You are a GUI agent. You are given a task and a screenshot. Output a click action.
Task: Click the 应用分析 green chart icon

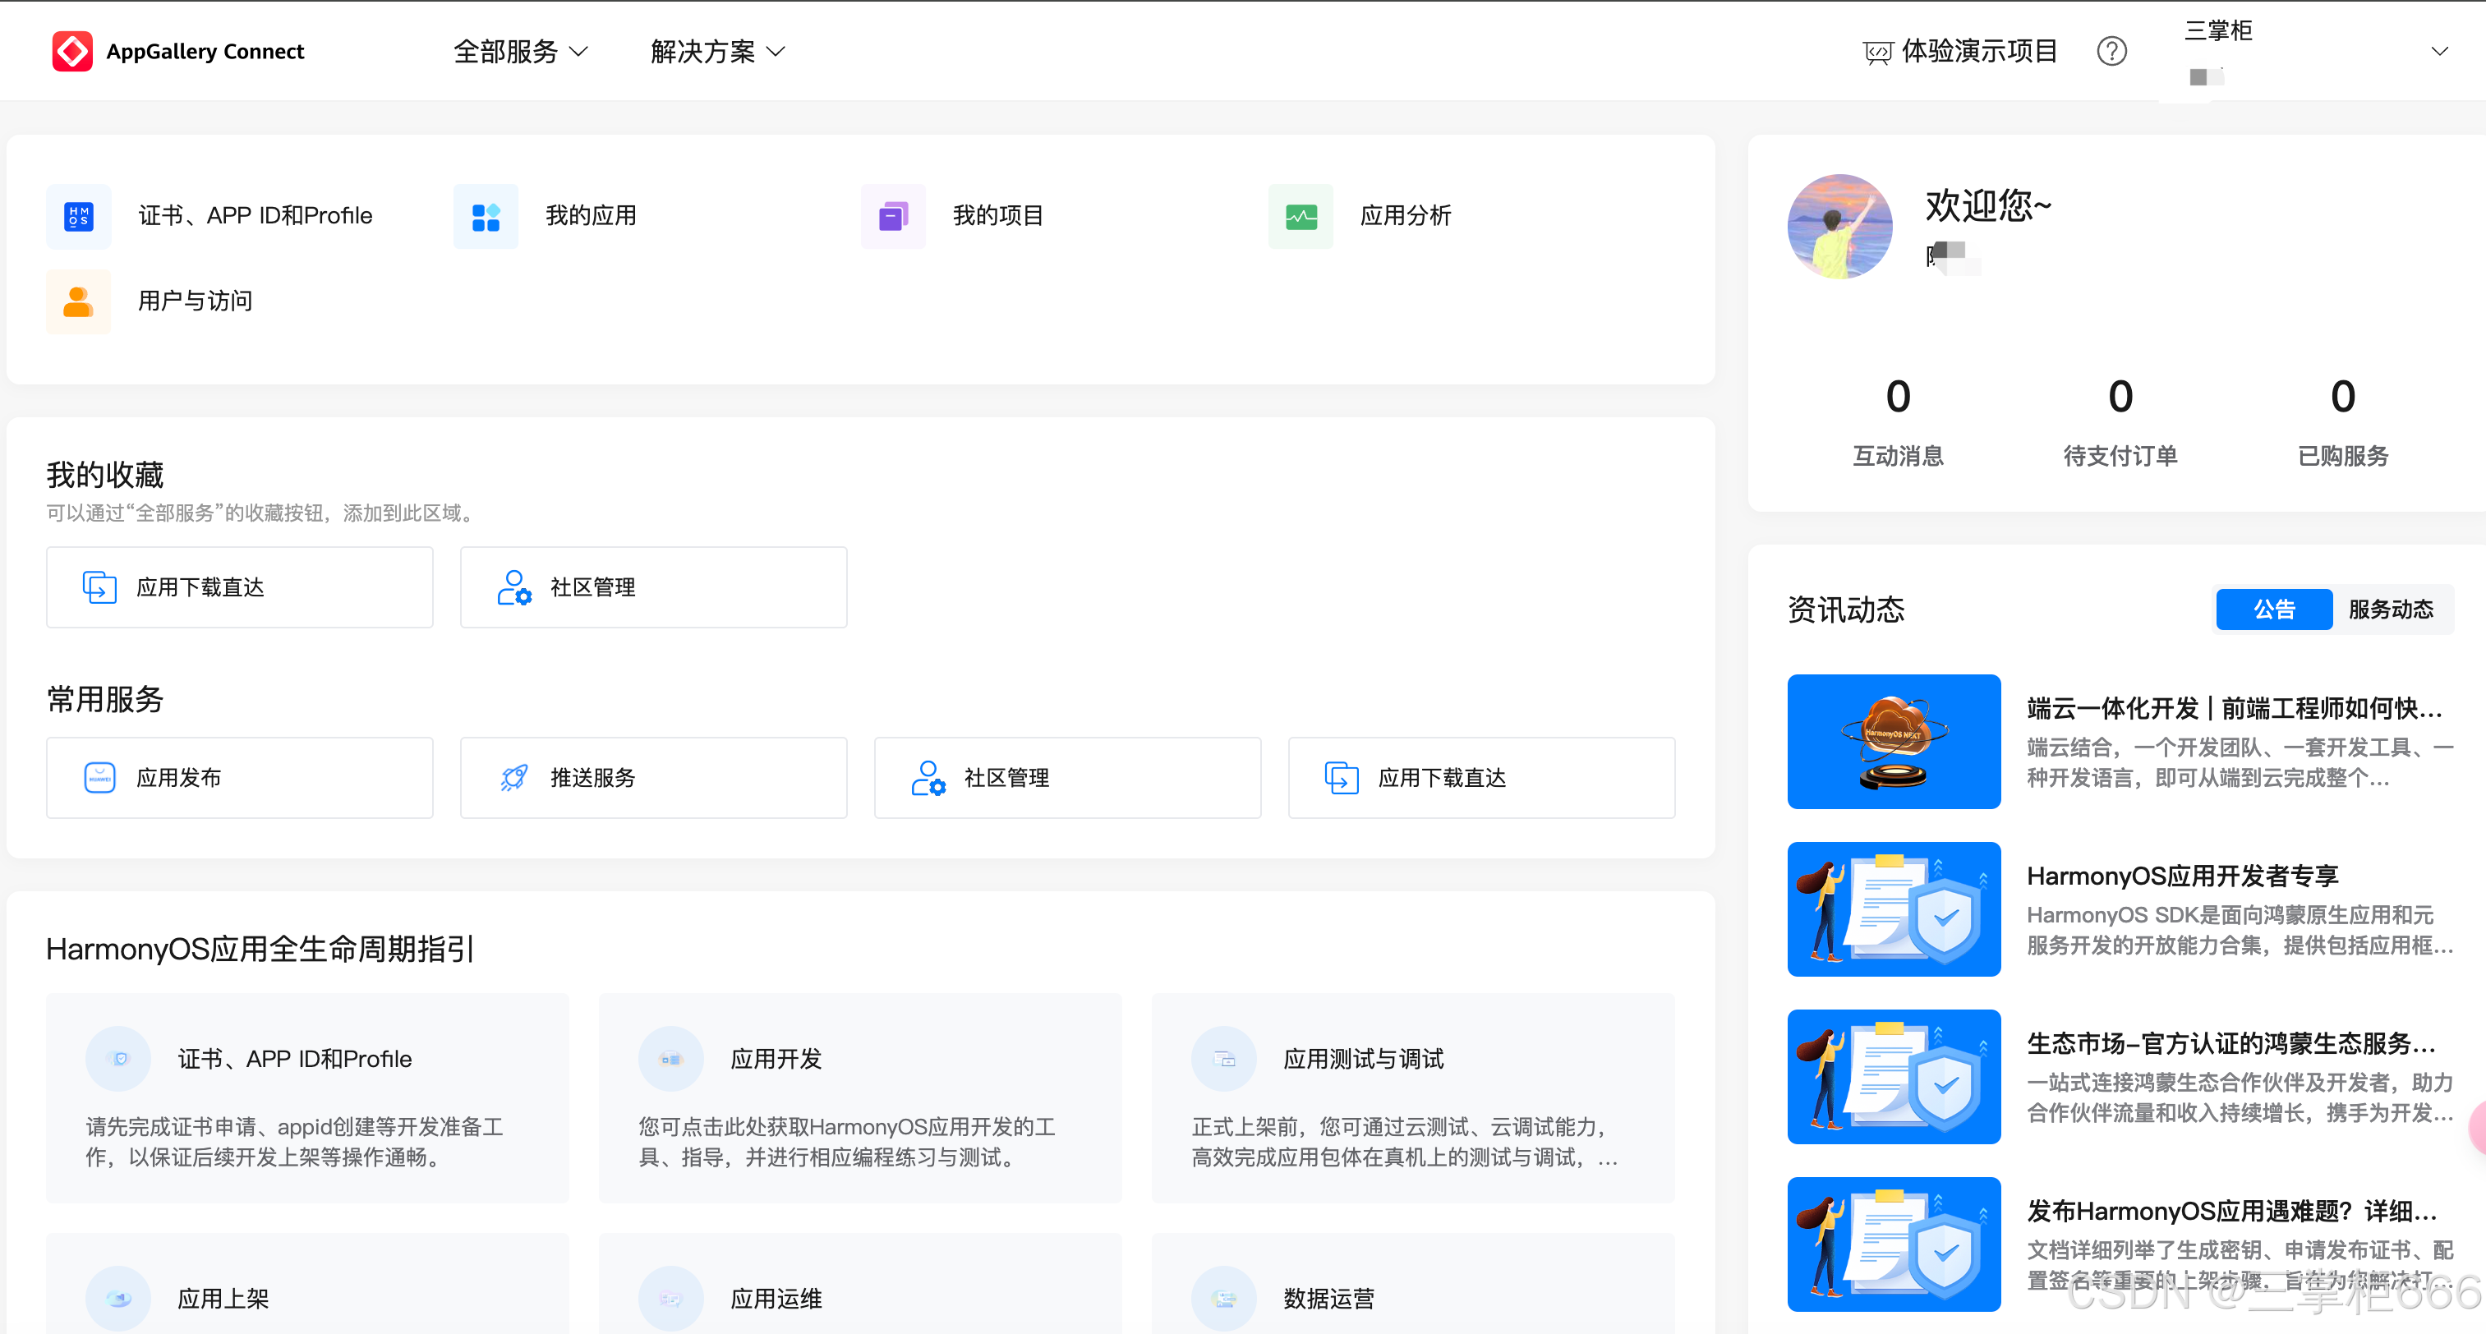[1301, 216]
